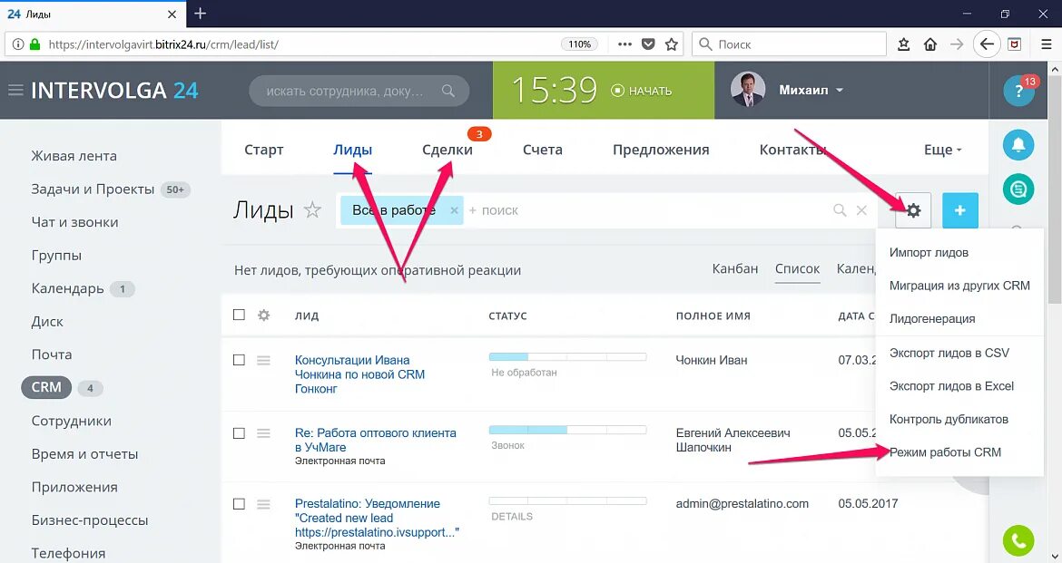Open browser bookmarks library icon
This screenshot has height=563, width=1062.
[903, 44]
